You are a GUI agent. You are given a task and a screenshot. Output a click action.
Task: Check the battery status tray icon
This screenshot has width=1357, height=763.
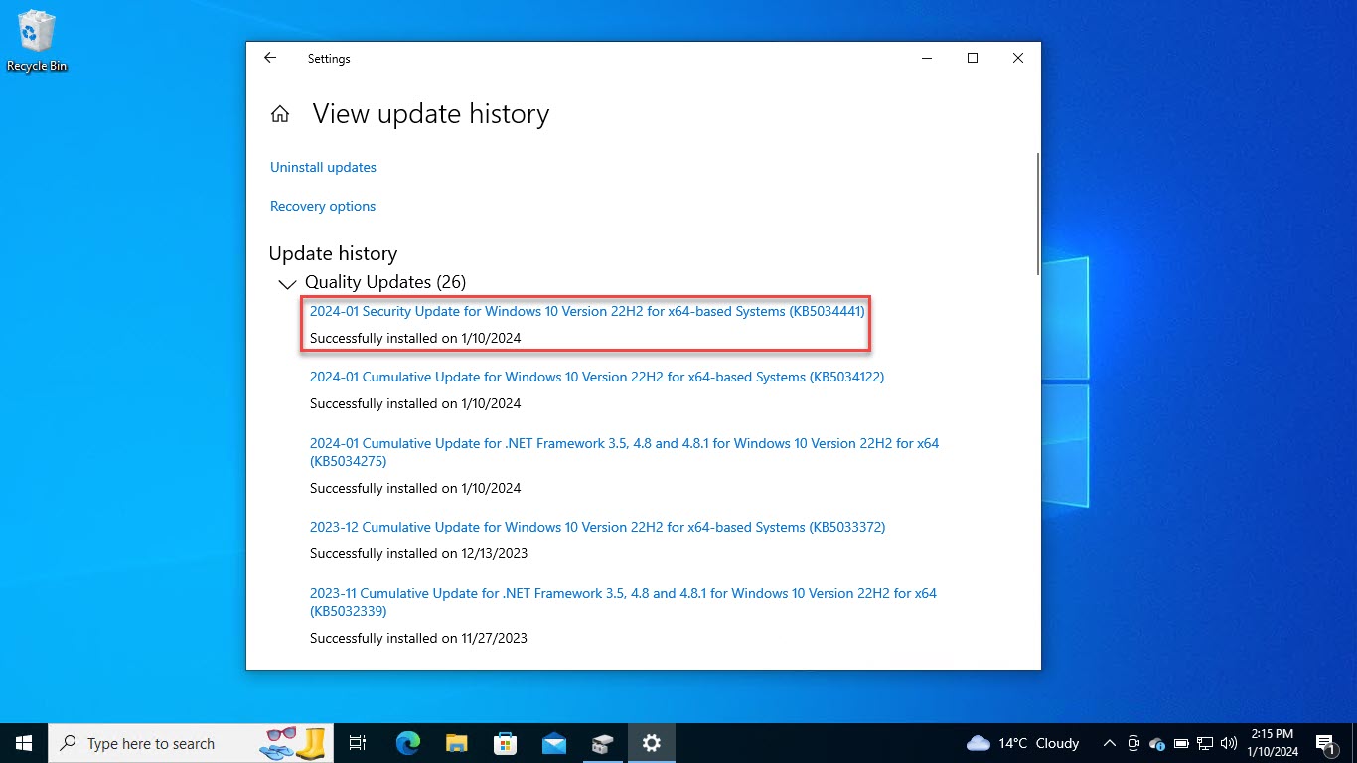[x=1181, y=743]
